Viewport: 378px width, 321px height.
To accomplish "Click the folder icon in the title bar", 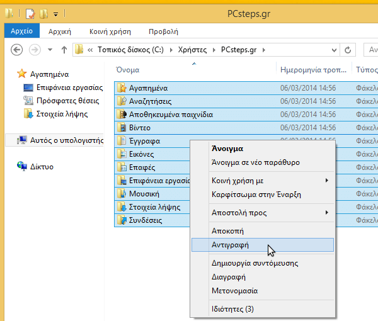I will (9, 13).
